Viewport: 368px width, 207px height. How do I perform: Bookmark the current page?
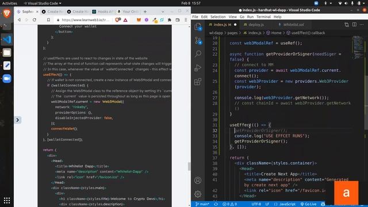(x=48, y=20)
